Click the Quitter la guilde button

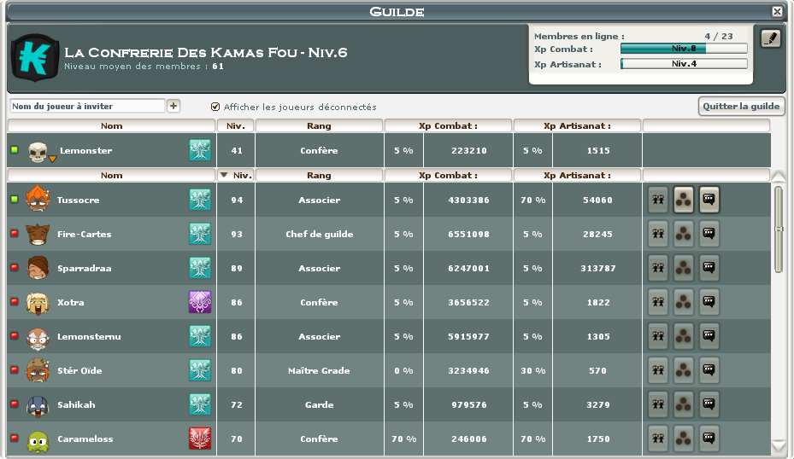click(x=741, y=106)
